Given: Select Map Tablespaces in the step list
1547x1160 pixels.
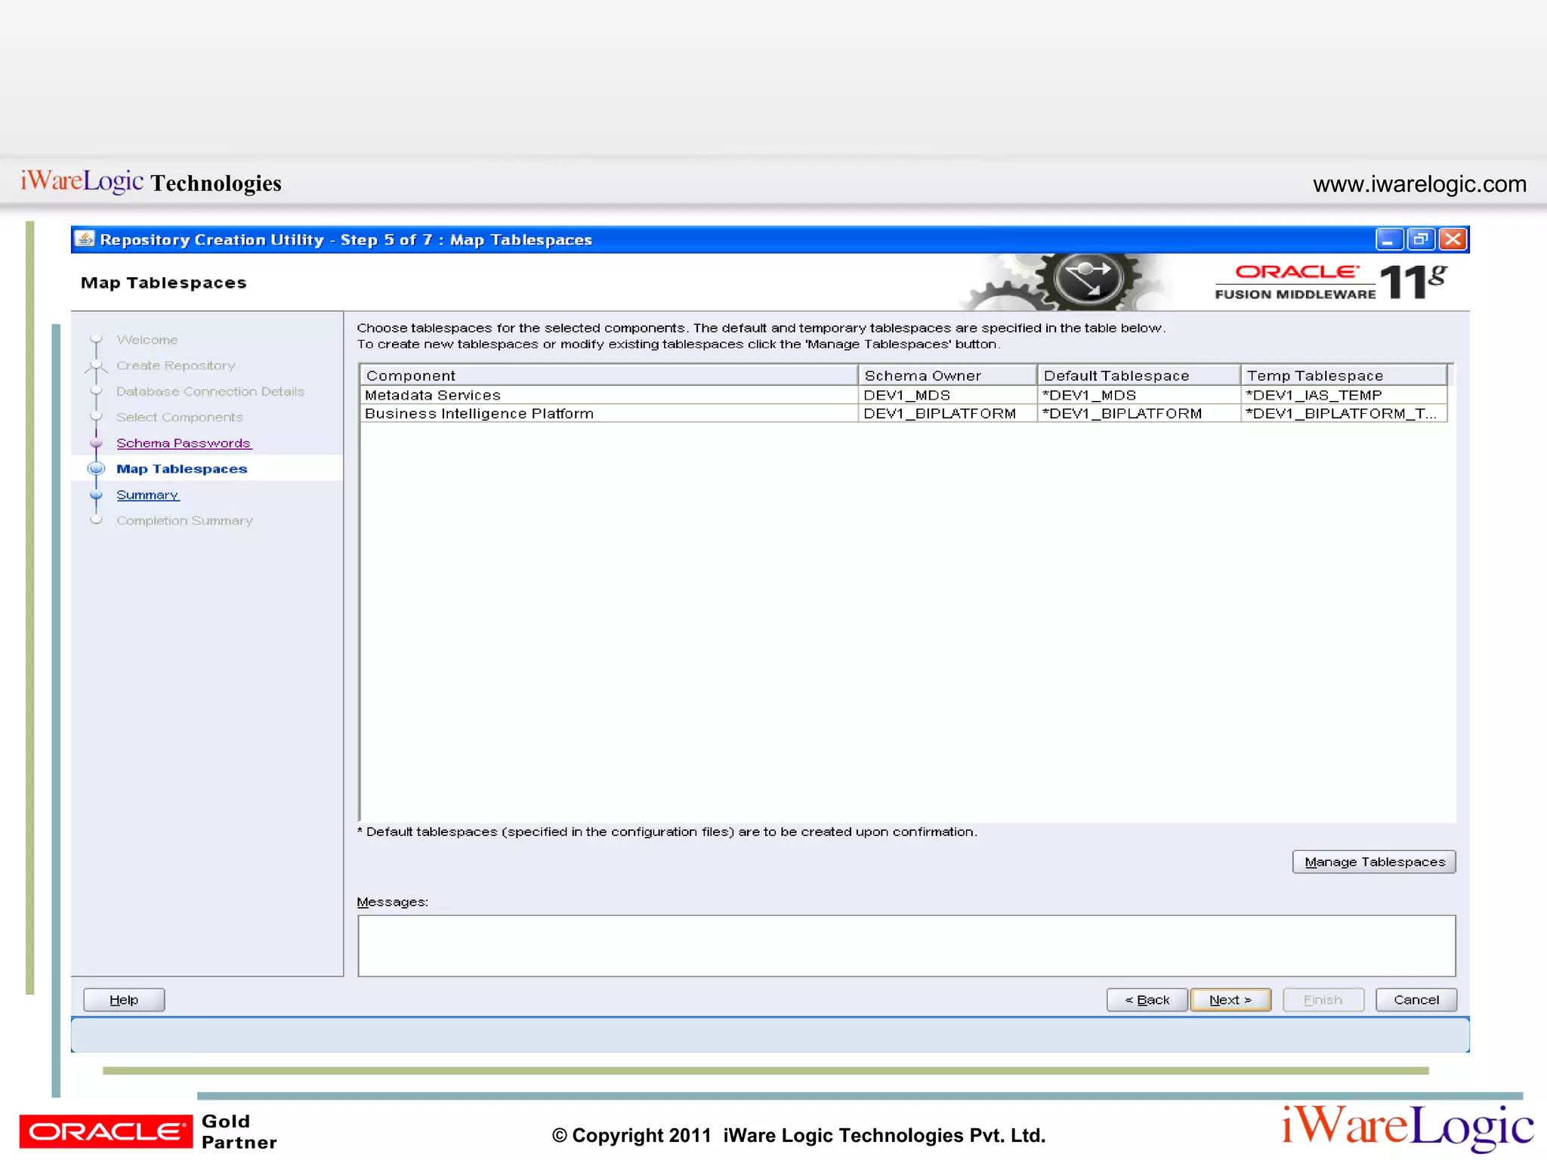Looking at the screenshot, I should (181, 469).
